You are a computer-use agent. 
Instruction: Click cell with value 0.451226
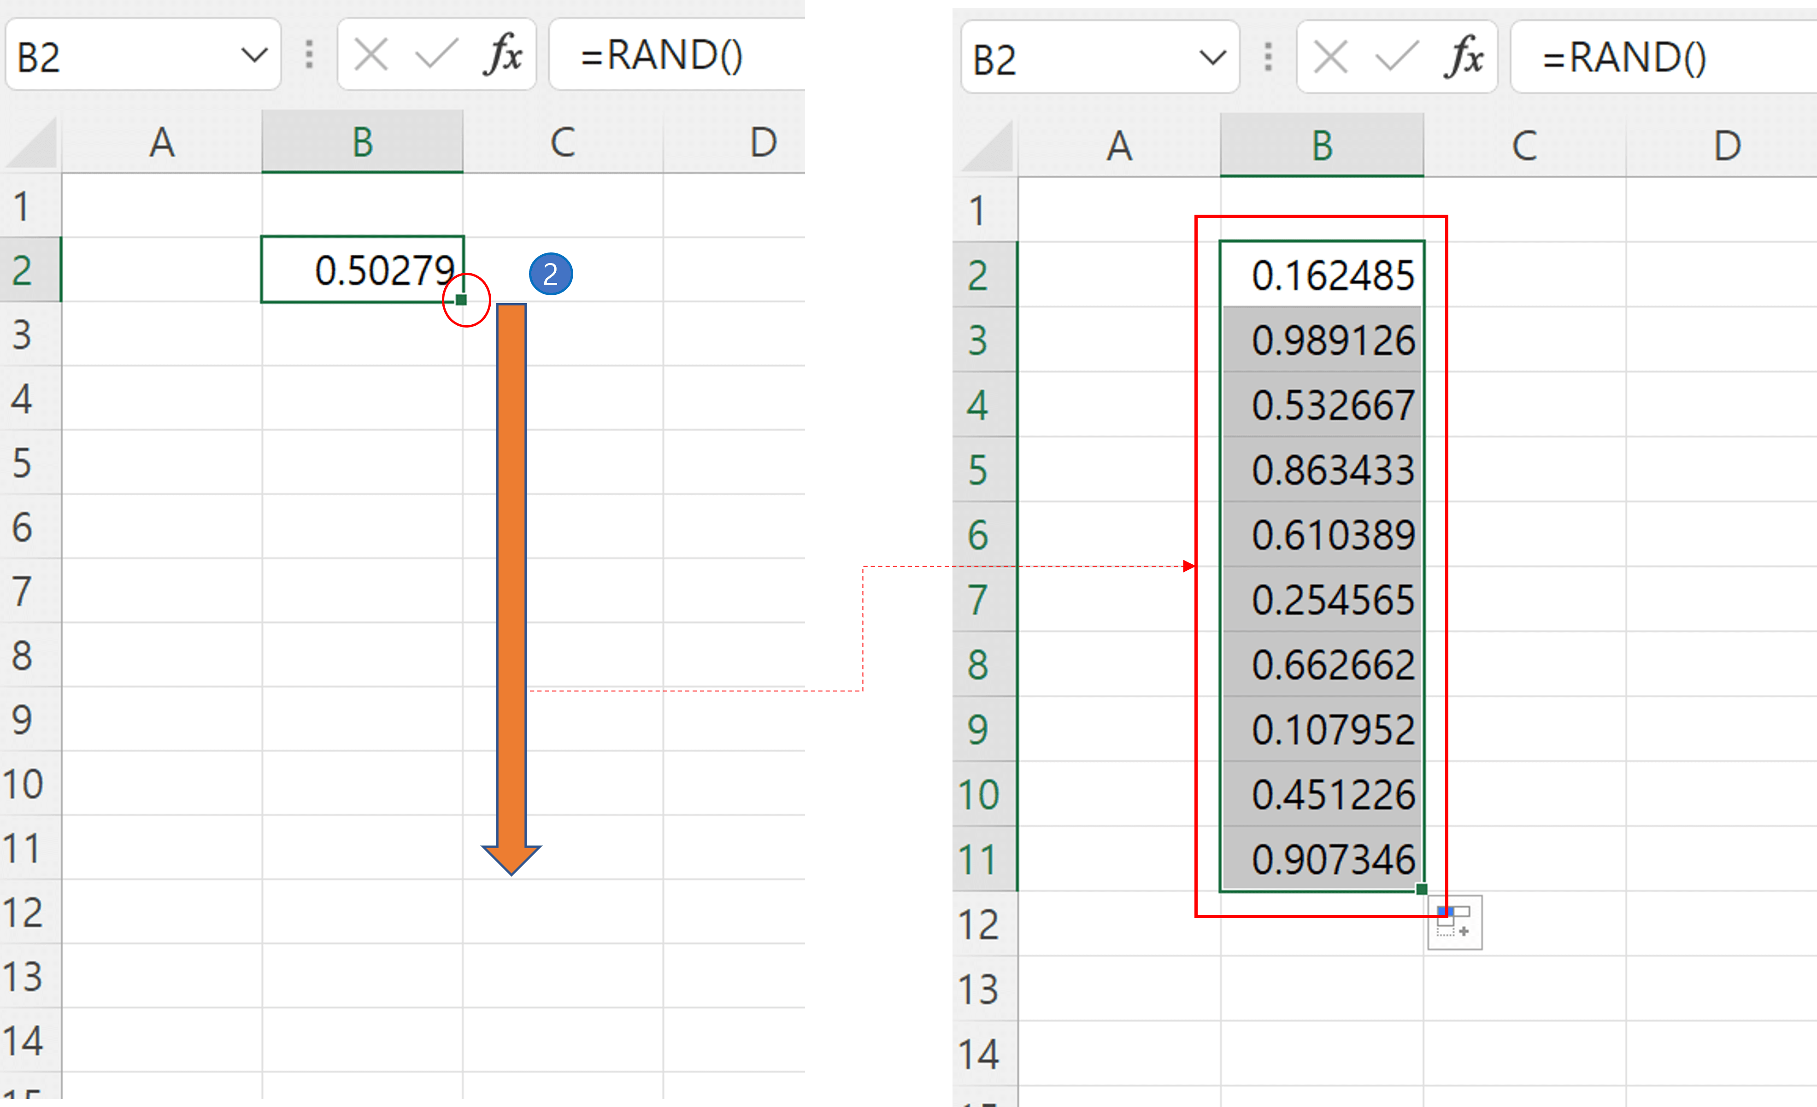point(1322,794)
